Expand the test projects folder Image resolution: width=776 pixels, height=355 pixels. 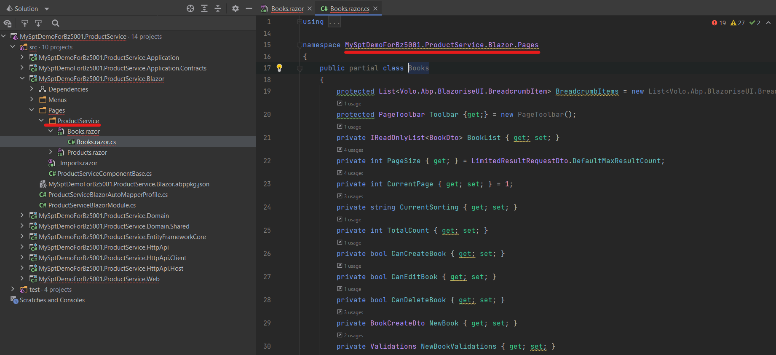(x=13, y=289)
